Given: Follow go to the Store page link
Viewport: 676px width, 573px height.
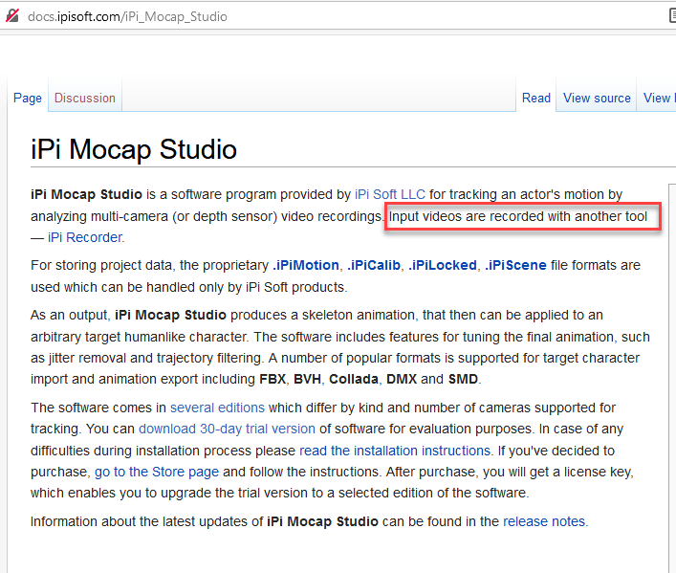Looking at the screenshot, I should point(157,472).
